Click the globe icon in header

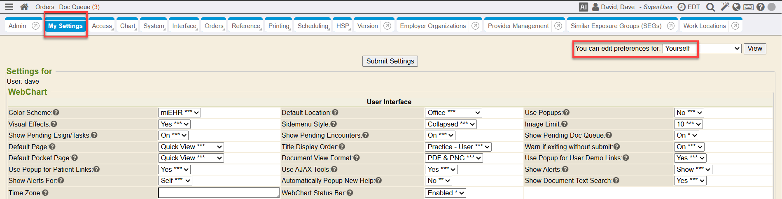pyautogui.click(x=737, y=7)
